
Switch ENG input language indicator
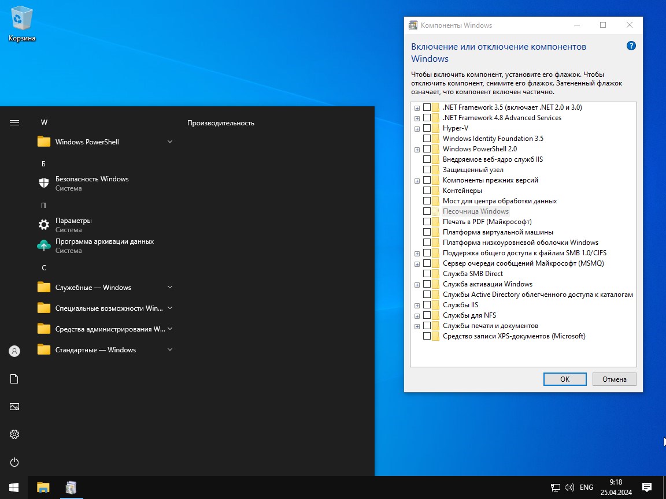(x=586, y=487)
